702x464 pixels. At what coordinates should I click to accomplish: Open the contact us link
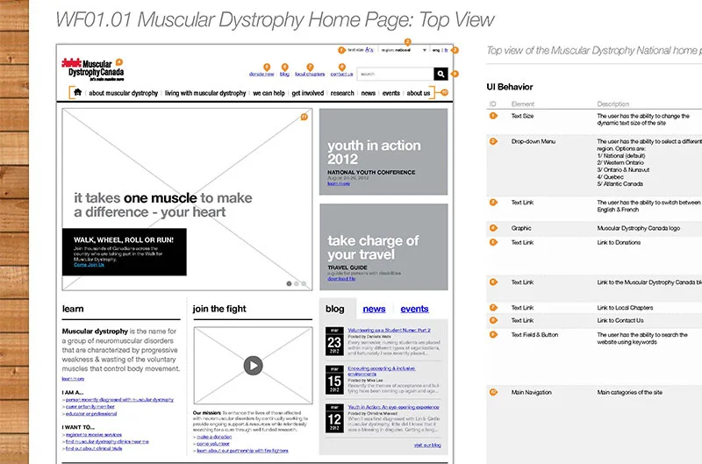pyautogui.click(x=341, y=75)
